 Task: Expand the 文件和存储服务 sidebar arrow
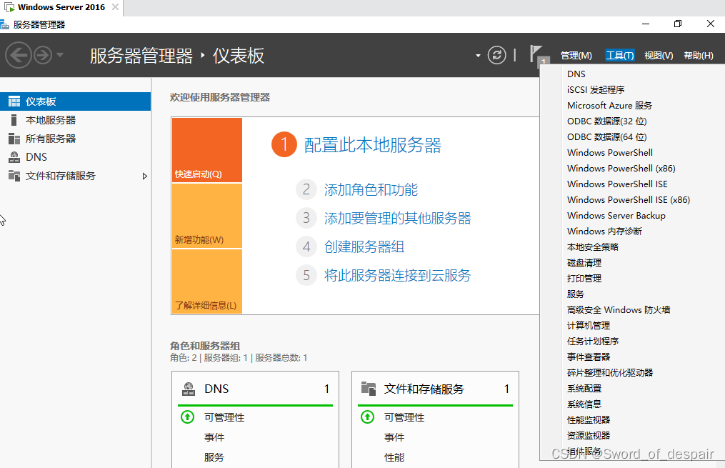(x=145, y=176)
